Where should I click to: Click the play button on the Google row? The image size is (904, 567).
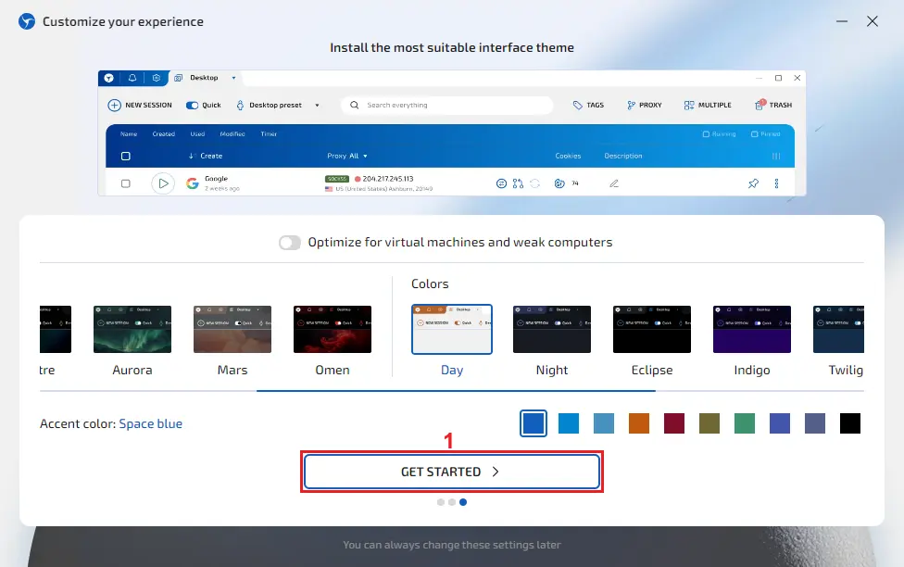click(x=163, y=183)
